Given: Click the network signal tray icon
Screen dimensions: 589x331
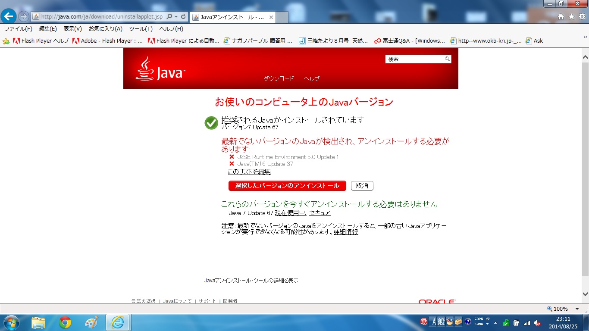Looking at the screenshot, I should tap(527, 323).
